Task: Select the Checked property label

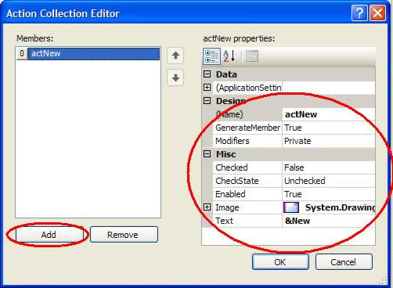Action: (247, 167)
